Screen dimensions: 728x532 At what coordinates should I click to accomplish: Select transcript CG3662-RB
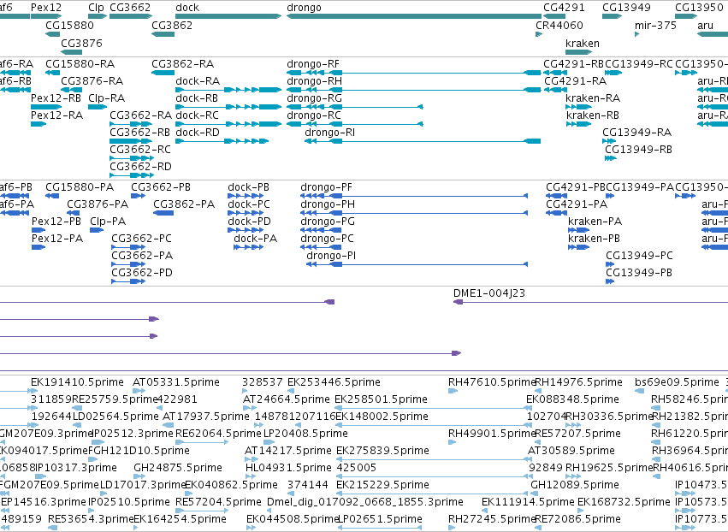coord(132,141)
